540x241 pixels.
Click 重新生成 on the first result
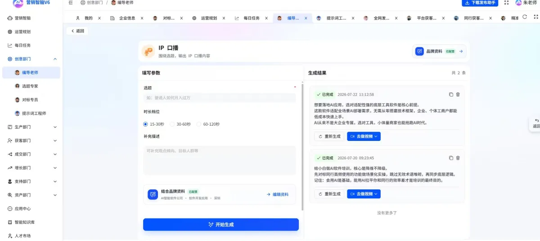[x=329, y=136]
